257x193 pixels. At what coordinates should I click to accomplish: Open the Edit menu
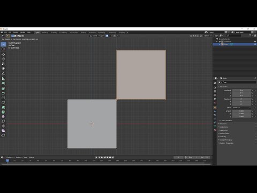pos(10,32)
